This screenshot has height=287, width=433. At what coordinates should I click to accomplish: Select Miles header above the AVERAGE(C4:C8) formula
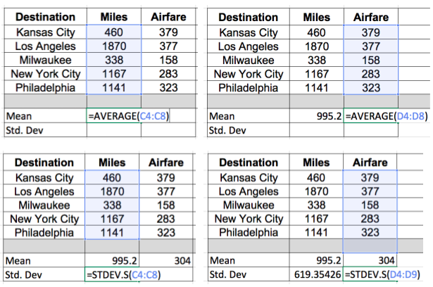click(113, 16)
